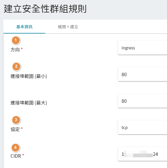Click the orange step 3 badge

pyautogui.click(x=16, y=120)
